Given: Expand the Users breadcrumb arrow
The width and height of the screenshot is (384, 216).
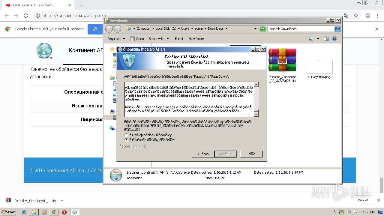Looking at the screenshot, I should (x=192, y=29).
